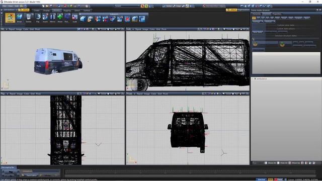Open the File menu
This screenshot has height=181, width=322.
(x=5, y=6)
